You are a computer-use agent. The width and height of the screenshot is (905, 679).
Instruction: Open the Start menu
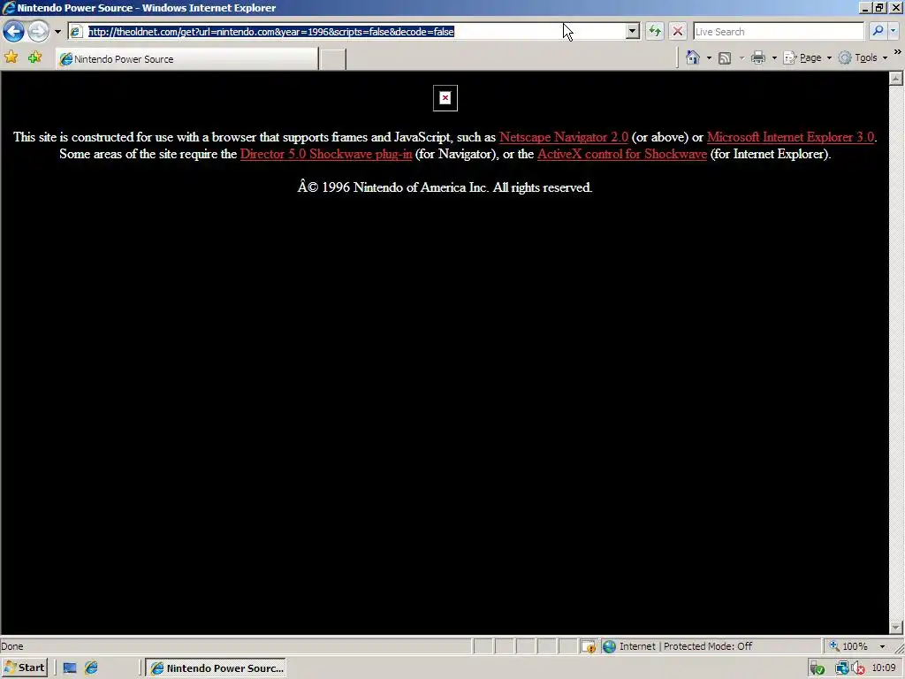pyautogui.click(x=24, y=668)
